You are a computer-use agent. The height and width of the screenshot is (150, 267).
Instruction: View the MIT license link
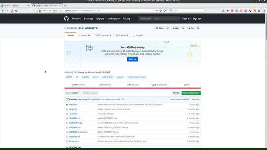(x=187, y=85)
